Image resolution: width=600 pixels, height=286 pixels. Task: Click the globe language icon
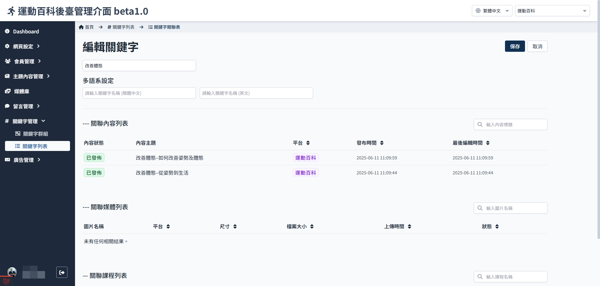(x=478, y=11)
